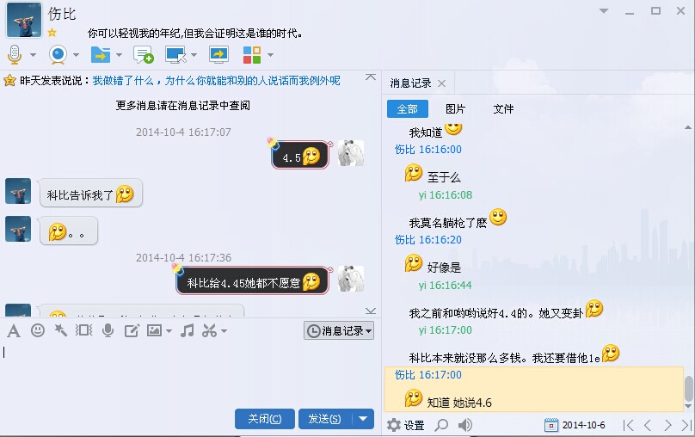Expand the dropdown beside image send icon
The image size is (695, 437).
click(169, 330)
